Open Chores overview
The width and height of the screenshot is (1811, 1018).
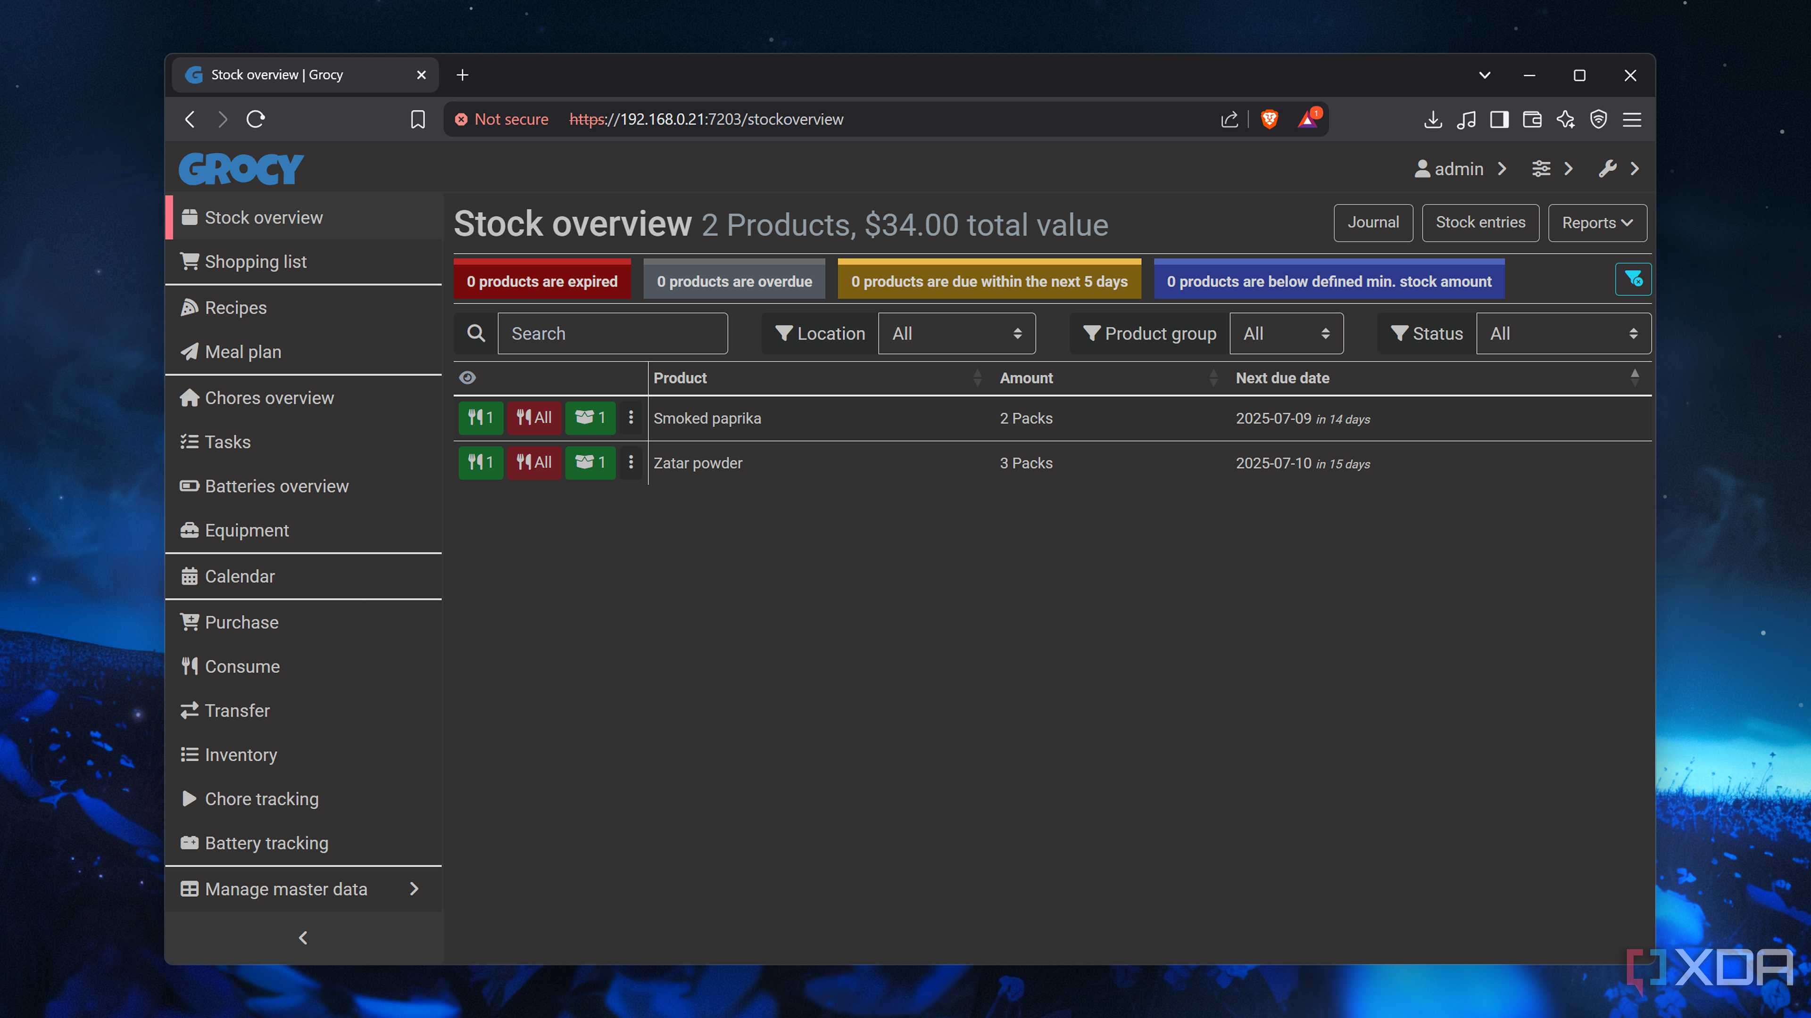point(303,398)
